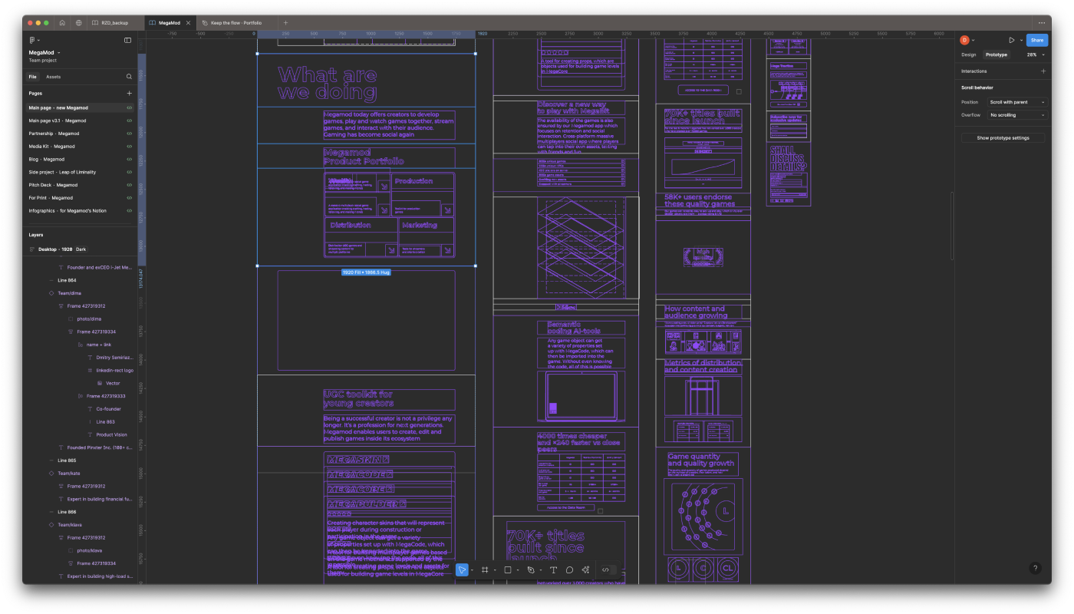Select the Move tool in the bottom toolbar
The image size is (1074, 614).
click(x=461, y=569)
